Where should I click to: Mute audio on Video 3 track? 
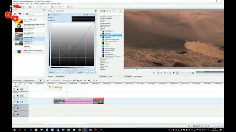pyautogui.click(x=18, y=89)
